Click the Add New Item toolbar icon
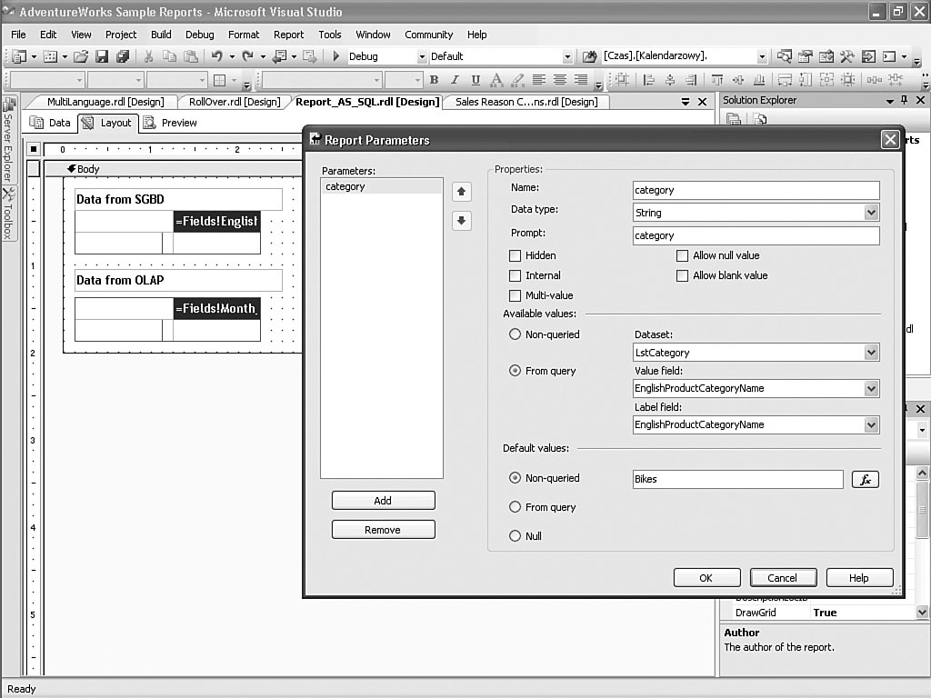Image resolution: width=931 pixels, height=698 pixels. click(x=51, y=56)
